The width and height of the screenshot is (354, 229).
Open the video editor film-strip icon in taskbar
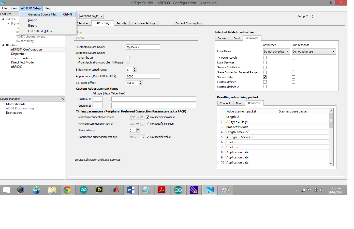pos(99,190)
